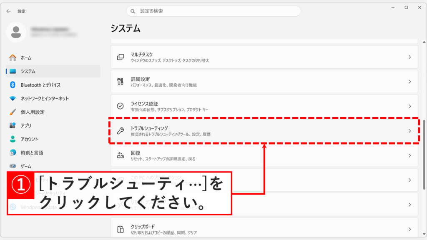Click the back arrow to go back
Screen dimensions: 427x240
tap(8, 11)
